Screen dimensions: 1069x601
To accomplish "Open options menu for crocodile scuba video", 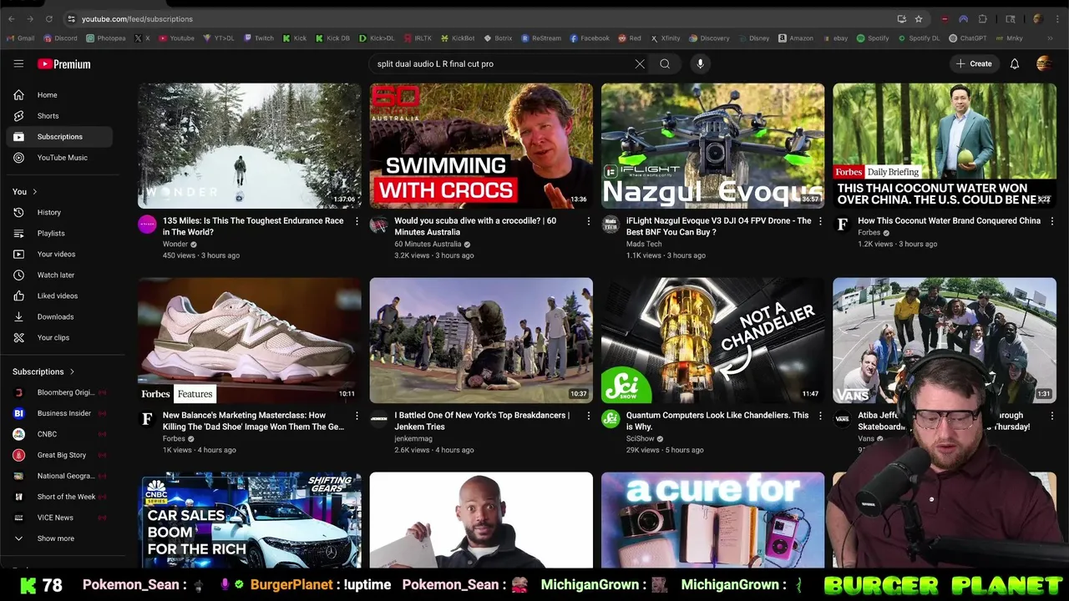I will [588, 221].
